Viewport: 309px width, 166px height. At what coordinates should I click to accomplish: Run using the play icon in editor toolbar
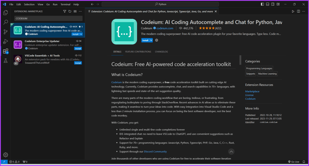pos(293,11)
